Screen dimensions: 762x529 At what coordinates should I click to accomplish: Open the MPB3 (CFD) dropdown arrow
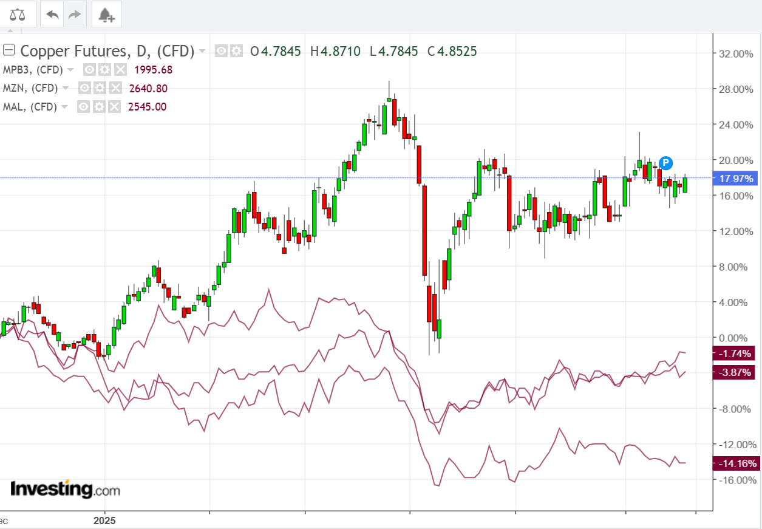click(x=70, y=70)
